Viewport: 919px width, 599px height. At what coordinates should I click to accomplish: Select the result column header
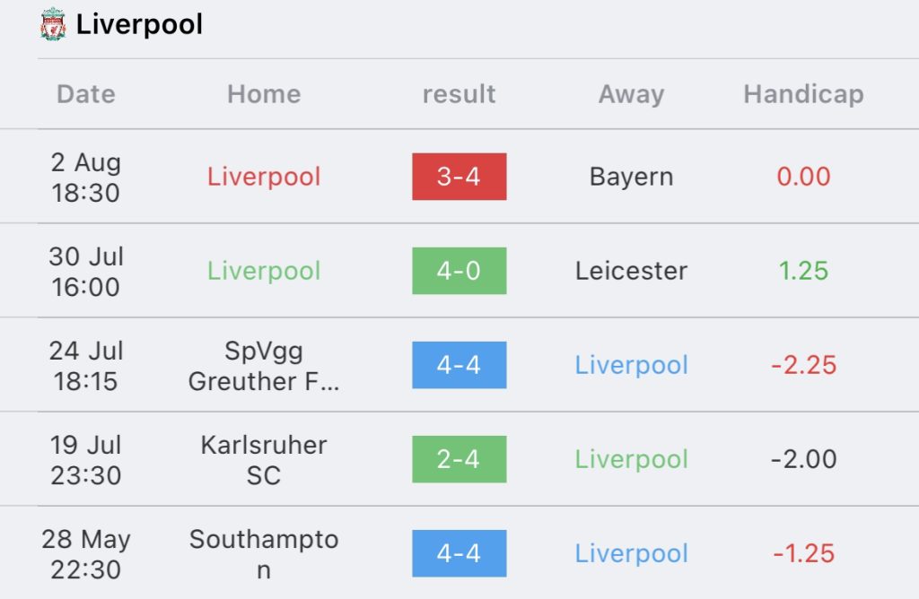[x=459, y=94]
